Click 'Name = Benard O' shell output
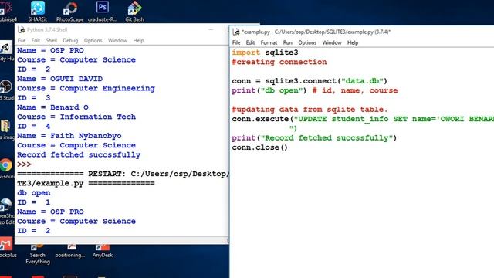 click(53, 107)
